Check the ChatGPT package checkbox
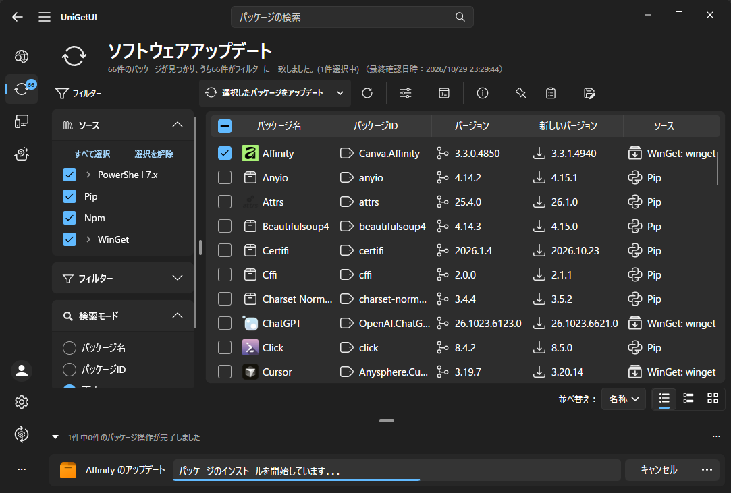 225,324
